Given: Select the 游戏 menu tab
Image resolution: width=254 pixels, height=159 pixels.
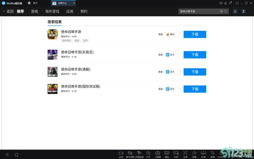Looking at the screenshot, I should [x=34, y=12].
